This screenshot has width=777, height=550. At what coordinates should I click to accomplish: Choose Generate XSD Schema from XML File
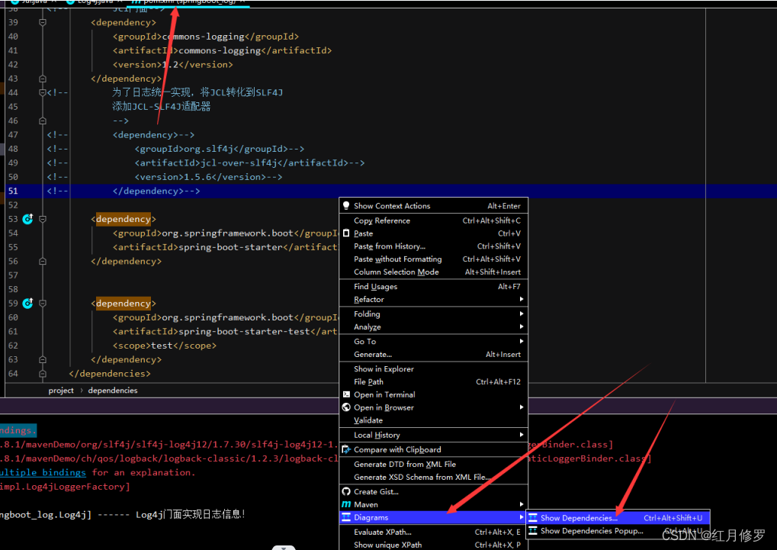[x=434, y=477]
